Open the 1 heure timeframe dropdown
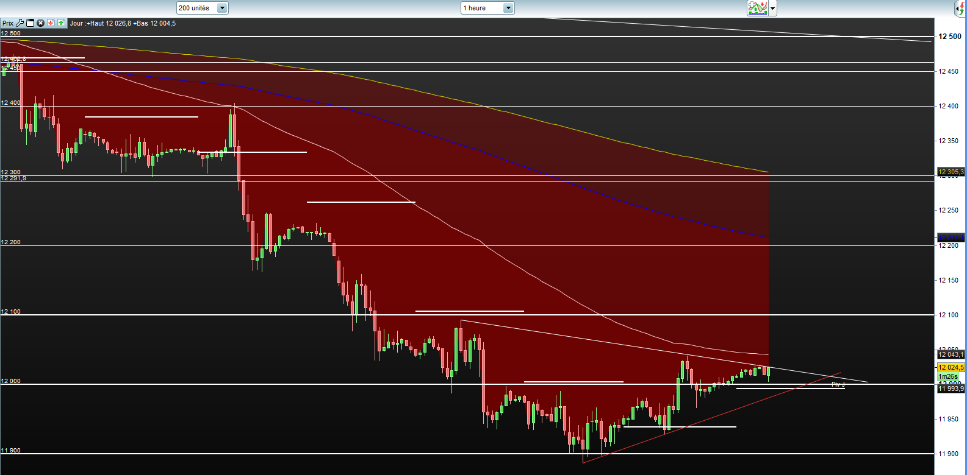The width and height of the screenshot is (967, 475). 488,8
